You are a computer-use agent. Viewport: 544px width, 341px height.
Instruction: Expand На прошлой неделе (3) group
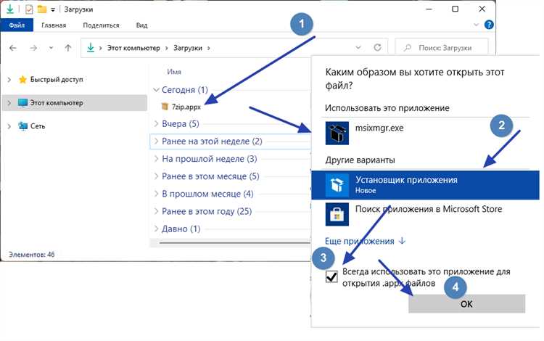pyautogui.click(x=156, y=159)
